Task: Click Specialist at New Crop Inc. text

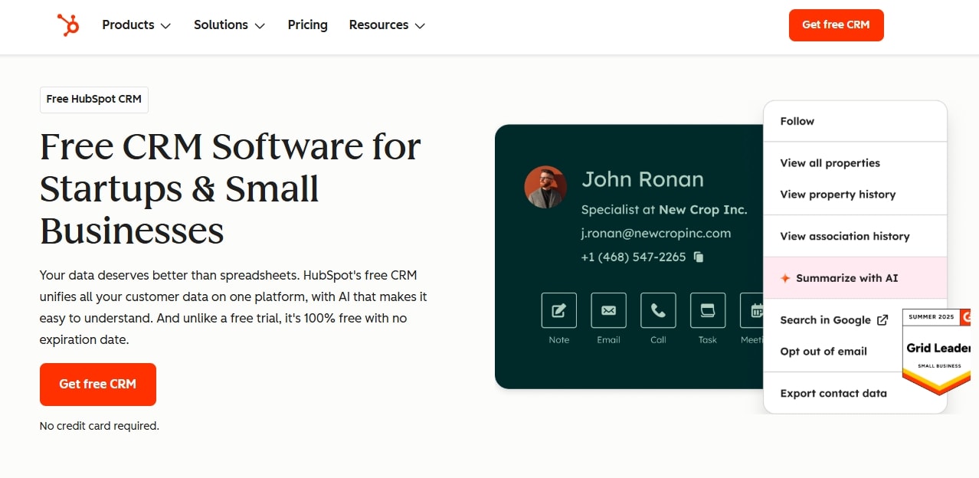Action: click(x=664, y=209)
